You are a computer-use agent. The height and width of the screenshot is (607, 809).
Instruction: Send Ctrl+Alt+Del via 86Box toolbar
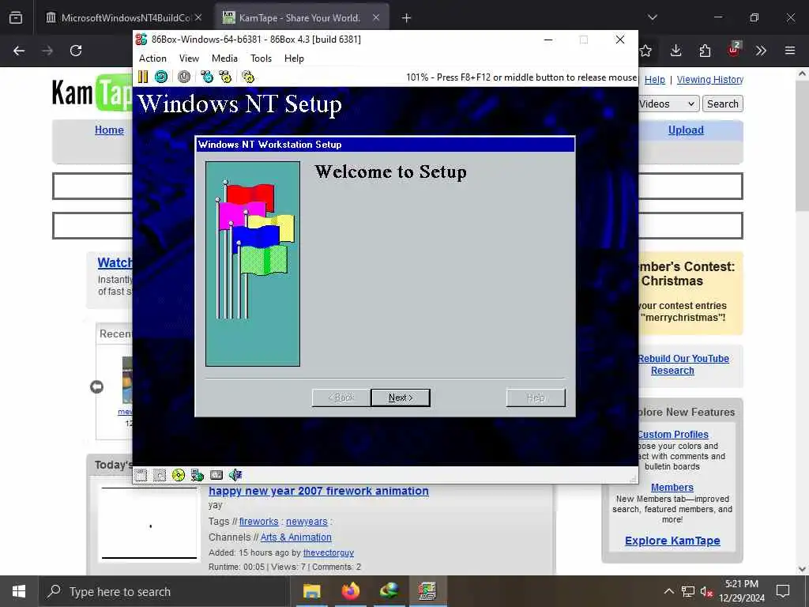point(207,77)
